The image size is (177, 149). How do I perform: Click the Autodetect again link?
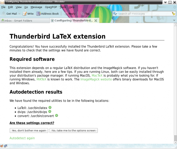[22, 138]
